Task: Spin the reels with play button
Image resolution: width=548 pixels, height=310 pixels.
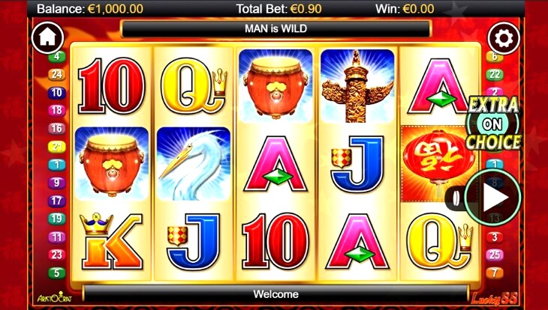Action: pyautogui.click(x=492, y=198)
